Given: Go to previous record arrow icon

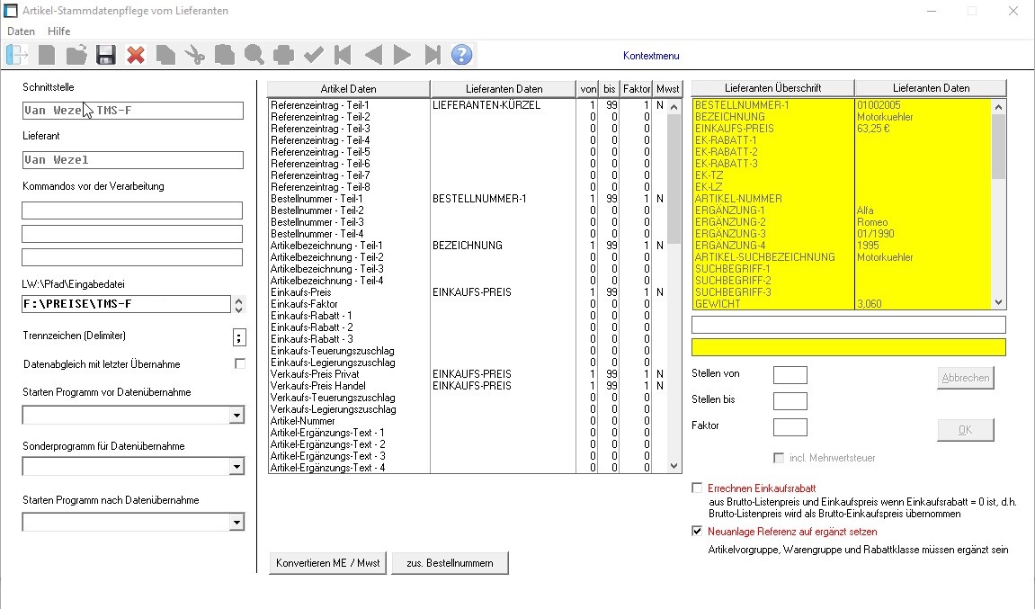Looking at the screenshot, I should pyautogui.click(x=373, y=55).
